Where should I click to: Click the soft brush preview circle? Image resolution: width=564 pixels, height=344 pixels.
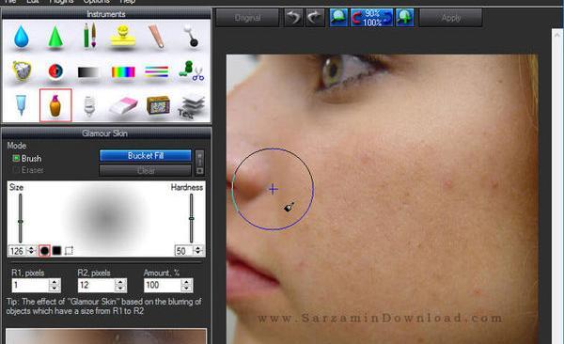point(106,218)
